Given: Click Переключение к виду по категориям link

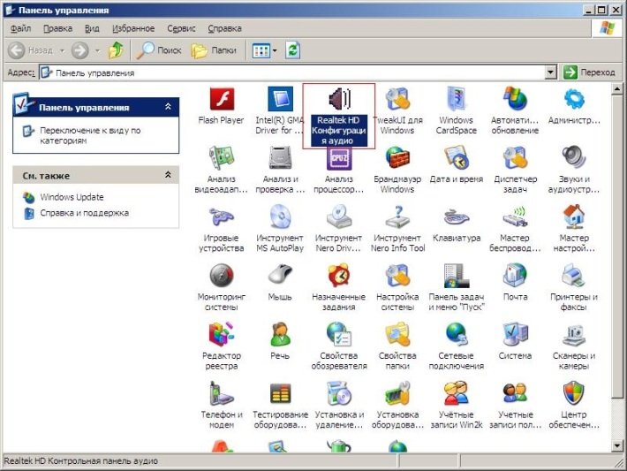Looking at the screenshot, I should pos(88,135).
